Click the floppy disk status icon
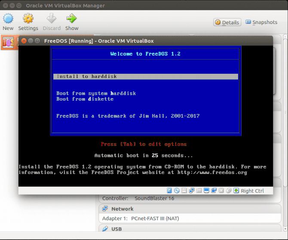This screenshot has width=288, height=240. (x=184, y=190)
